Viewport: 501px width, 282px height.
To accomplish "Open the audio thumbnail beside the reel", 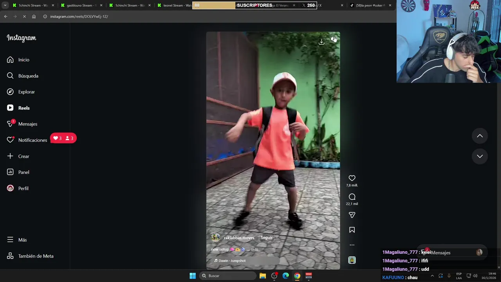I will 352,260.
